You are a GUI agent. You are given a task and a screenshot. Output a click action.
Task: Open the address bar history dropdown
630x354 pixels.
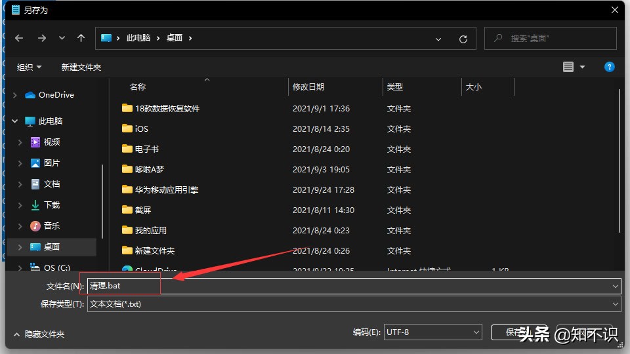438,39
